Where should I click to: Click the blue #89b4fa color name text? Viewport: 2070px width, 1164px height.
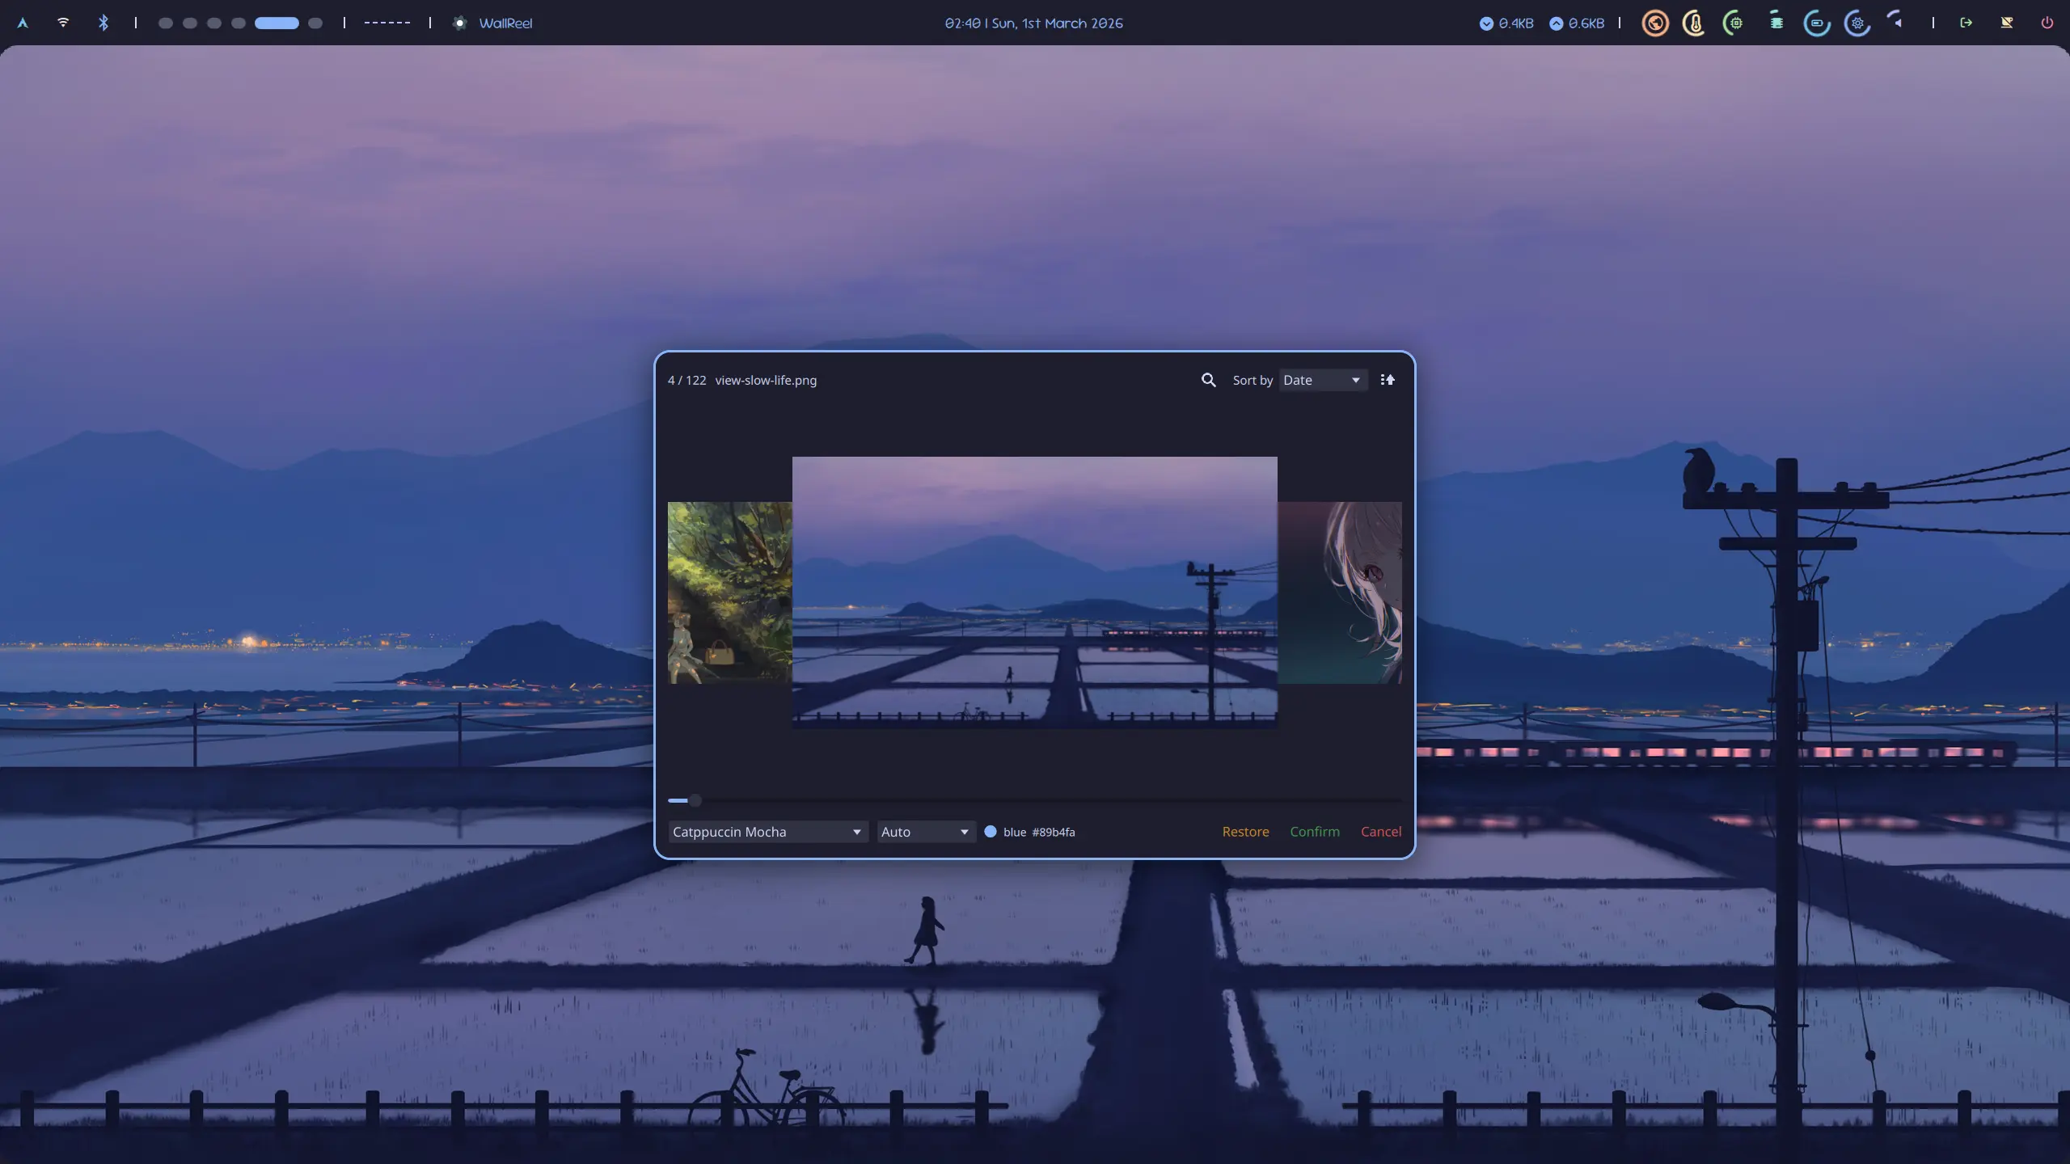[1039, 832]
